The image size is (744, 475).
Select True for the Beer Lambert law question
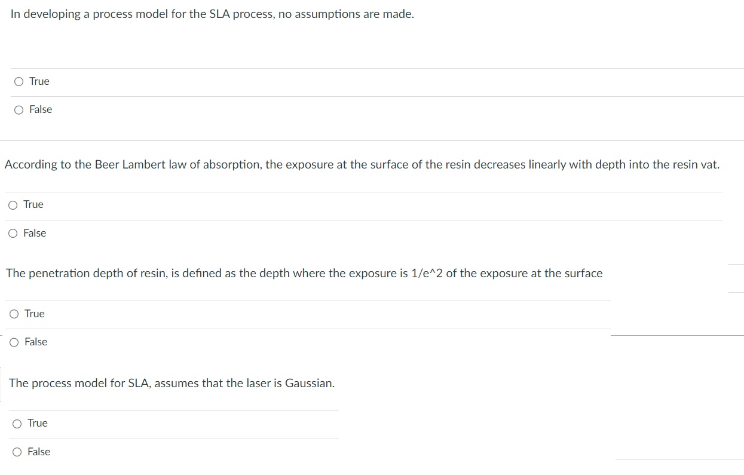(13, 205)
